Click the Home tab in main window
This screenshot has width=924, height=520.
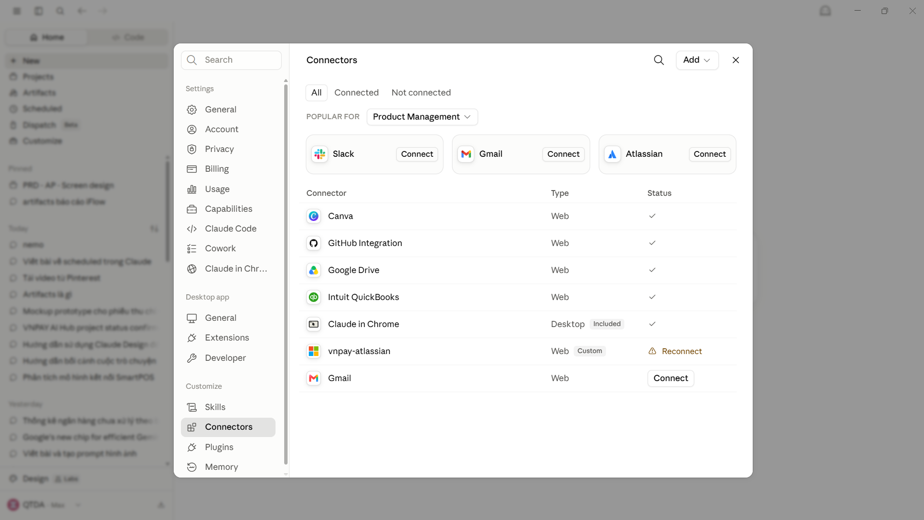click(x=47, y=37)
